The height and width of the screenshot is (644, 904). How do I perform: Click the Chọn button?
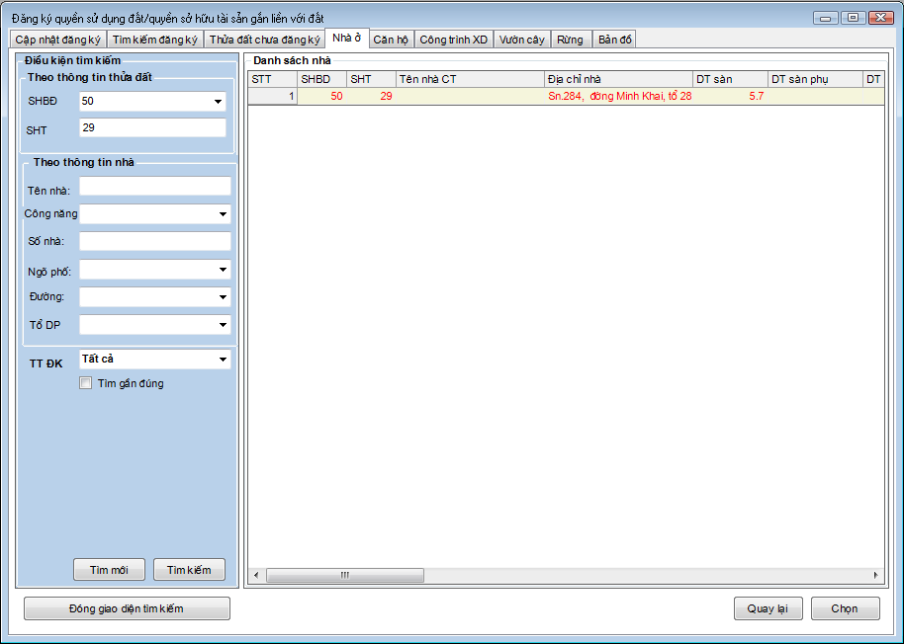point(845,608)
